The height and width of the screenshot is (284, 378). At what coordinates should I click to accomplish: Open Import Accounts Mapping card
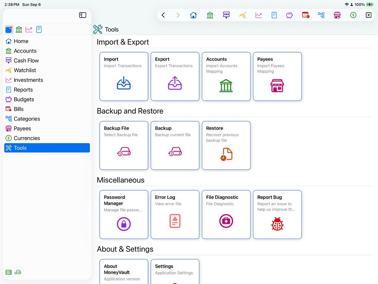(x=226, y=76)
